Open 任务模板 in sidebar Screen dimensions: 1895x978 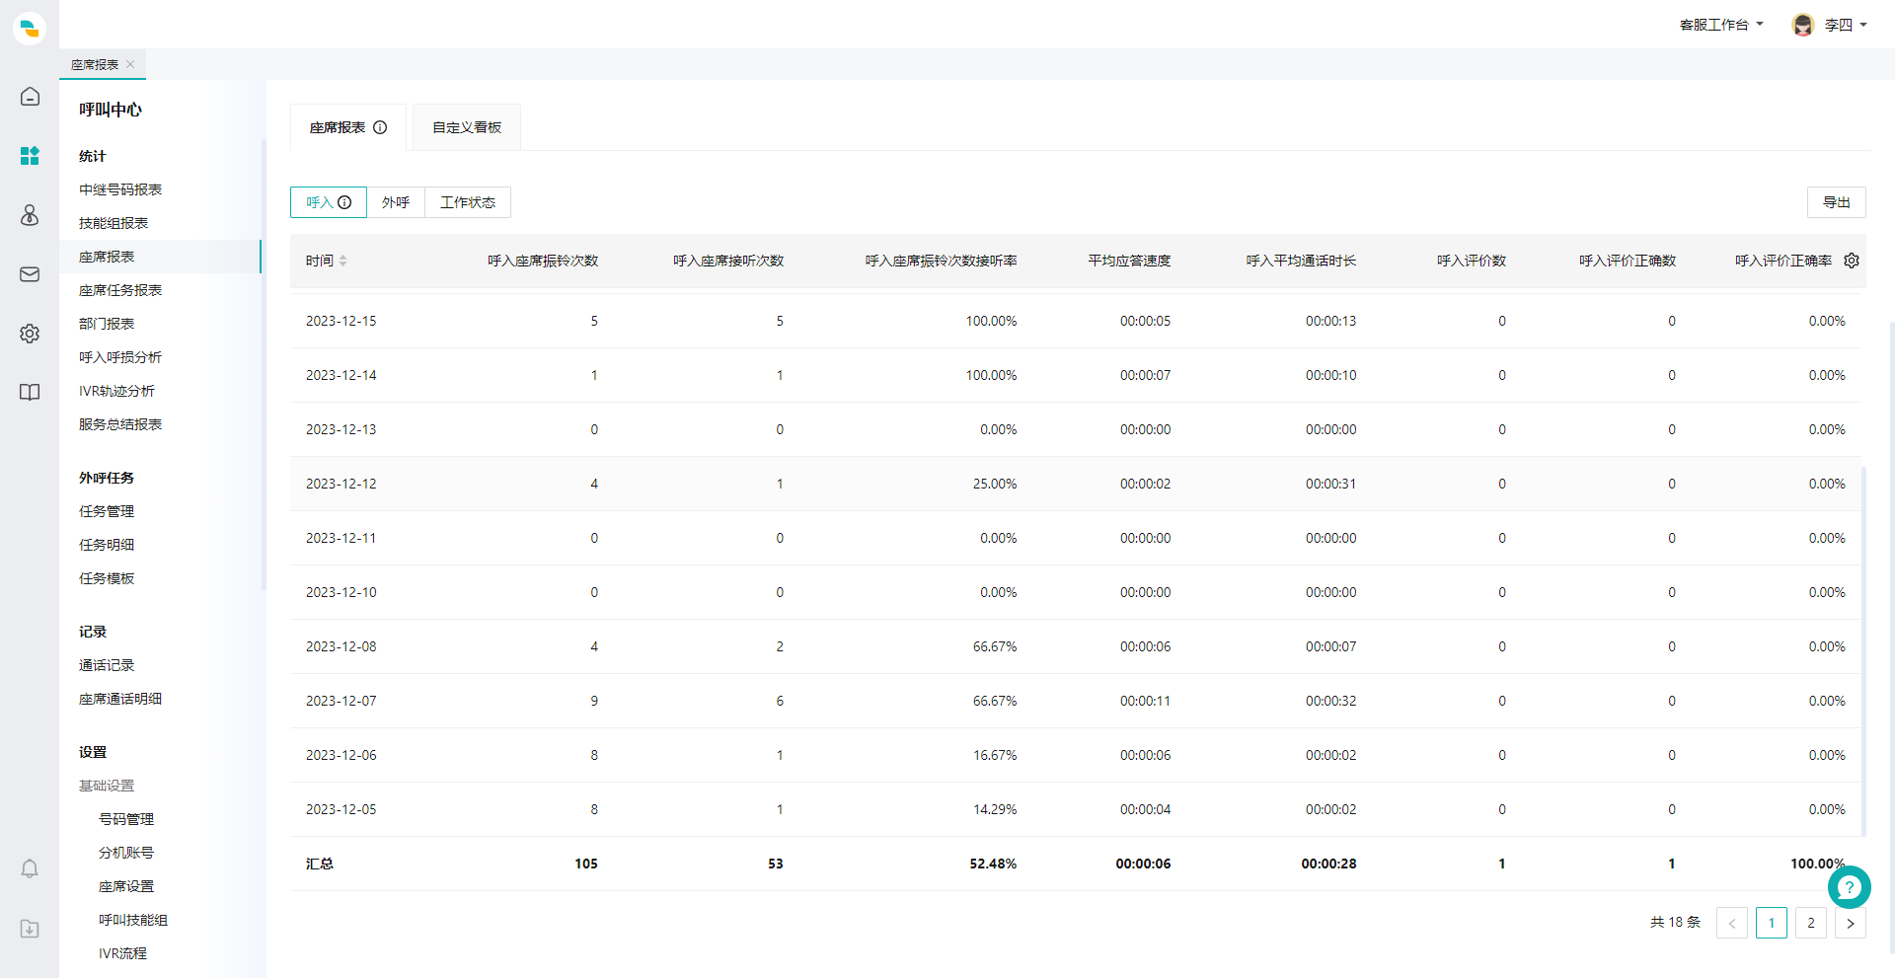[107, 578]
